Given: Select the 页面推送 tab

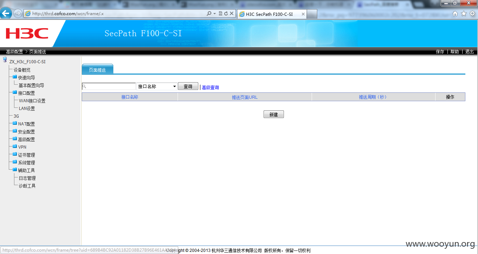Looking at the screenshot, I should [x=98, y=70].
